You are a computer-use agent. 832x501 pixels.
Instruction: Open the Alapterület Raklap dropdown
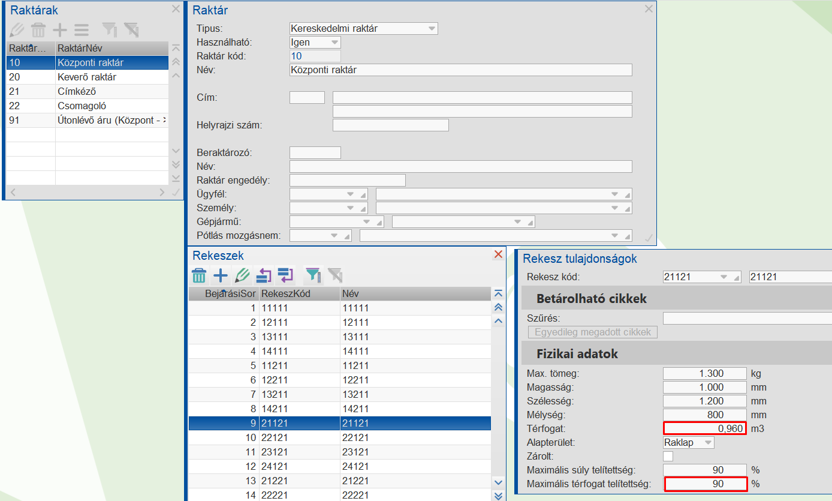pos(708,443)
